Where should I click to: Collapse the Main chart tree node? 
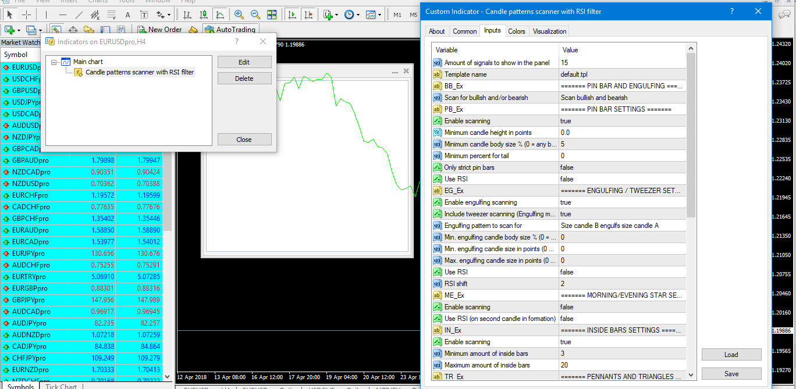(x=54, y=62)
